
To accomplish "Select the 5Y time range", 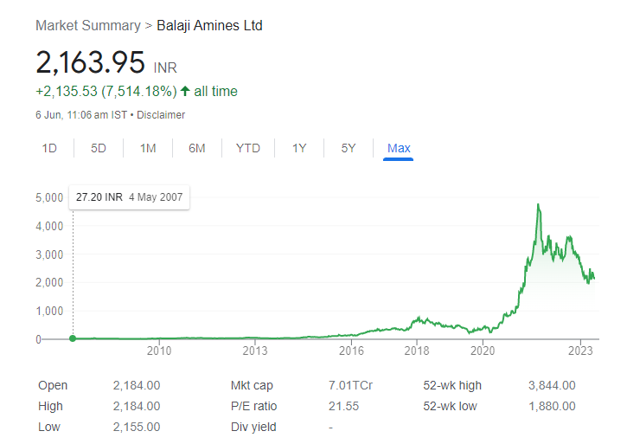I will pyautogui.click(x=349, y=148).
